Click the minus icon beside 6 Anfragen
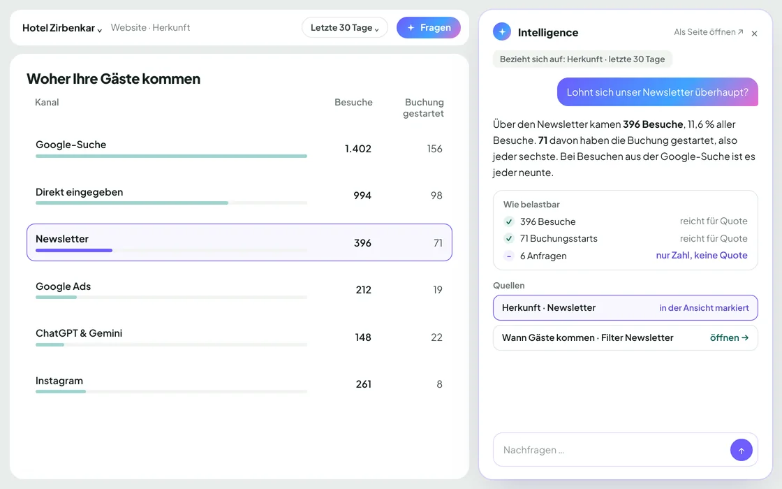782x489 pixels. pyautogui.click(x=509, y=256)
